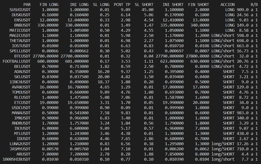Click 1INCHUSDT SL LONG value 18.37
Image resolution: width=261 pixels, height=164 pixels.
(104, 82)
